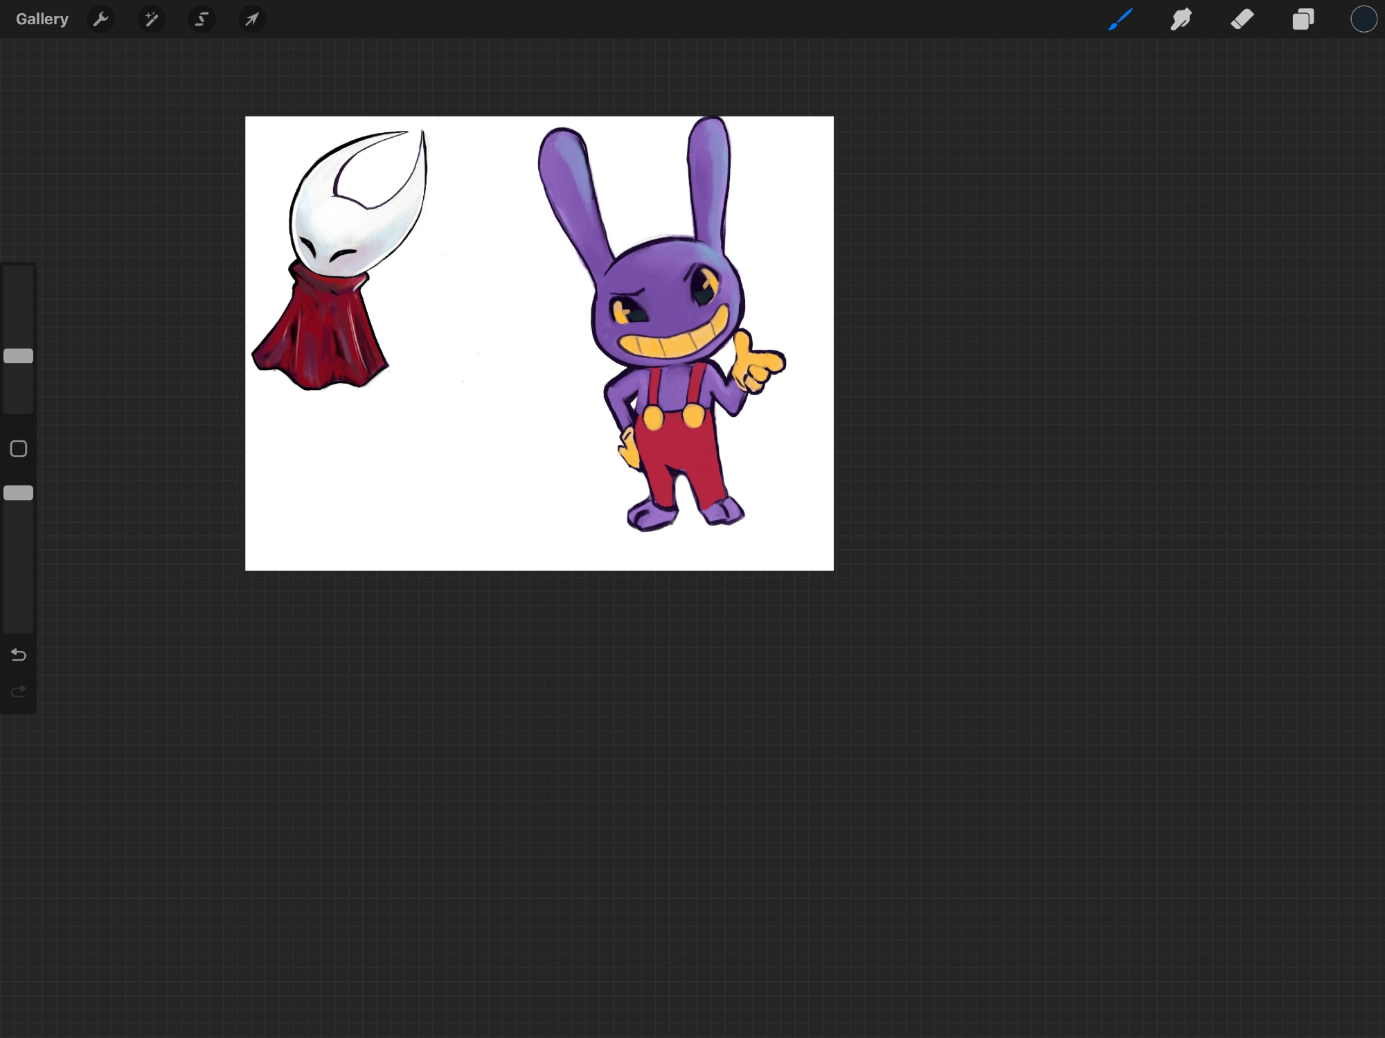Open the active color picker circle
The height and width of the screenshot is (1038, 1385).
tap(1363, 19)
